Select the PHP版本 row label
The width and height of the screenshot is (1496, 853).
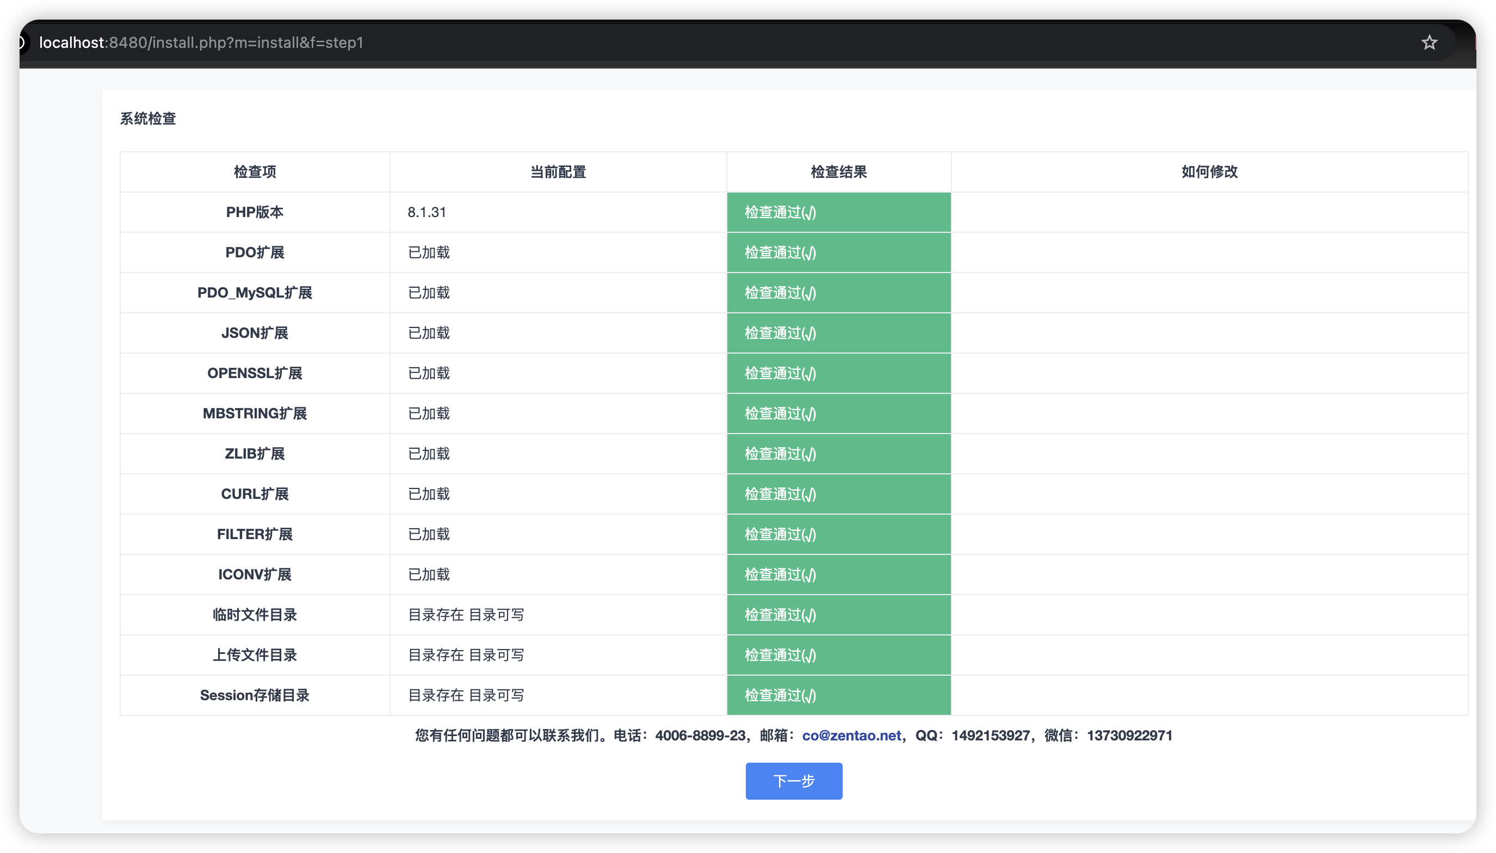coord(255,212)
